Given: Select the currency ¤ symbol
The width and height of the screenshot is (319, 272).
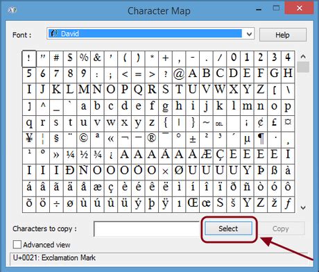Looking at the screenshot, I should point(288,124).
